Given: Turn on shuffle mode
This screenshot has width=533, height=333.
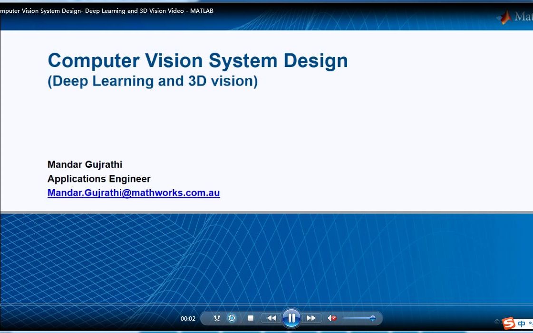Looking at the screenshot, I should point(217,318).
